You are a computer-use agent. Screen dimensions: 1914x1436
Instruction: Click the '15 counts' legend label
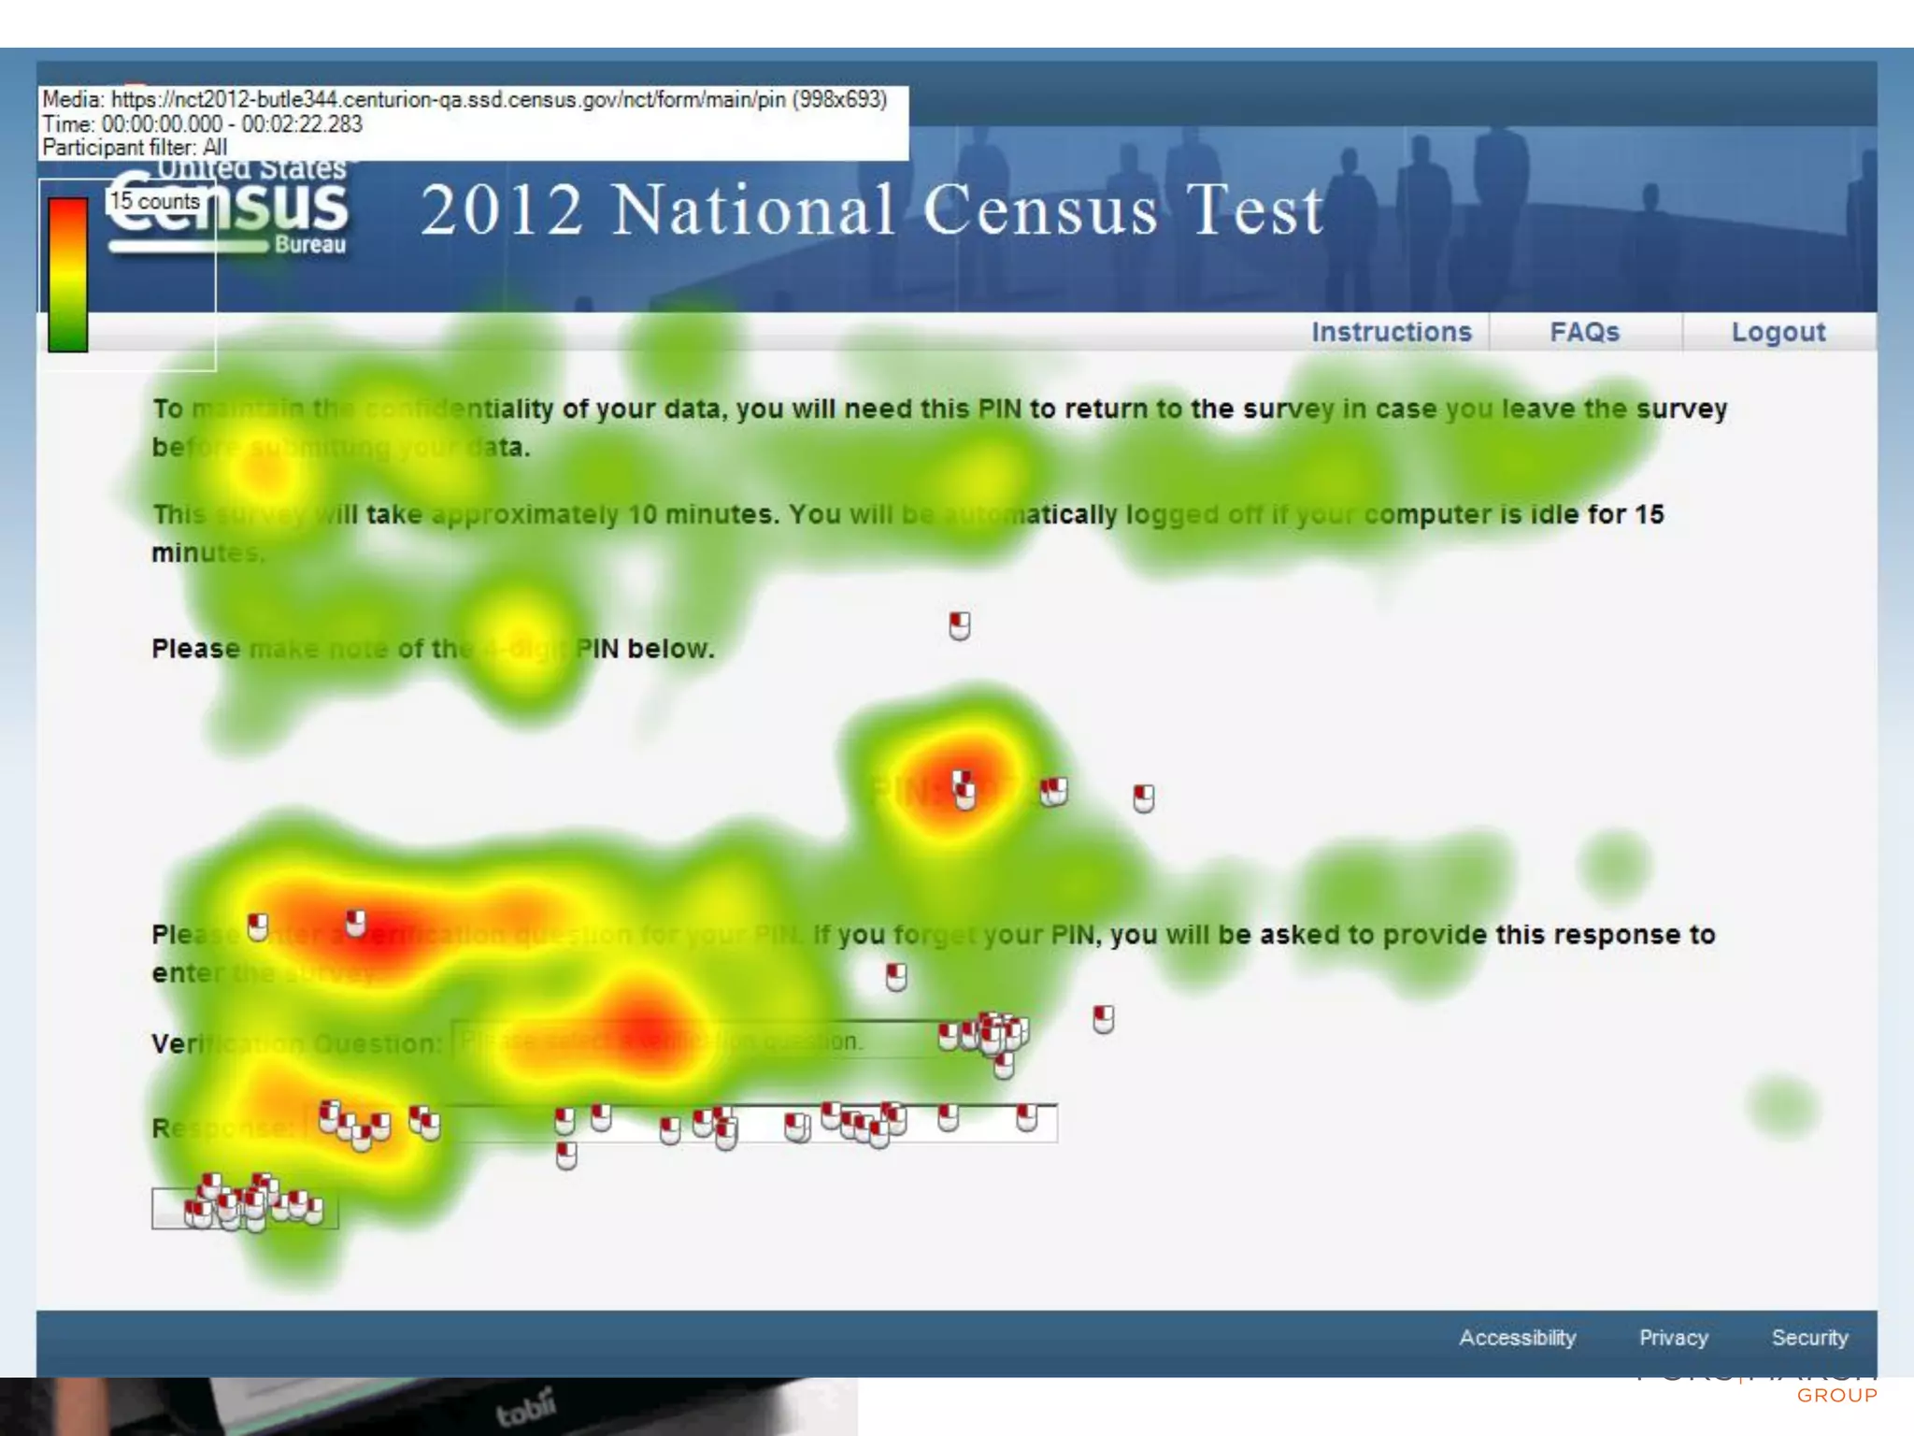click(155, 201)
